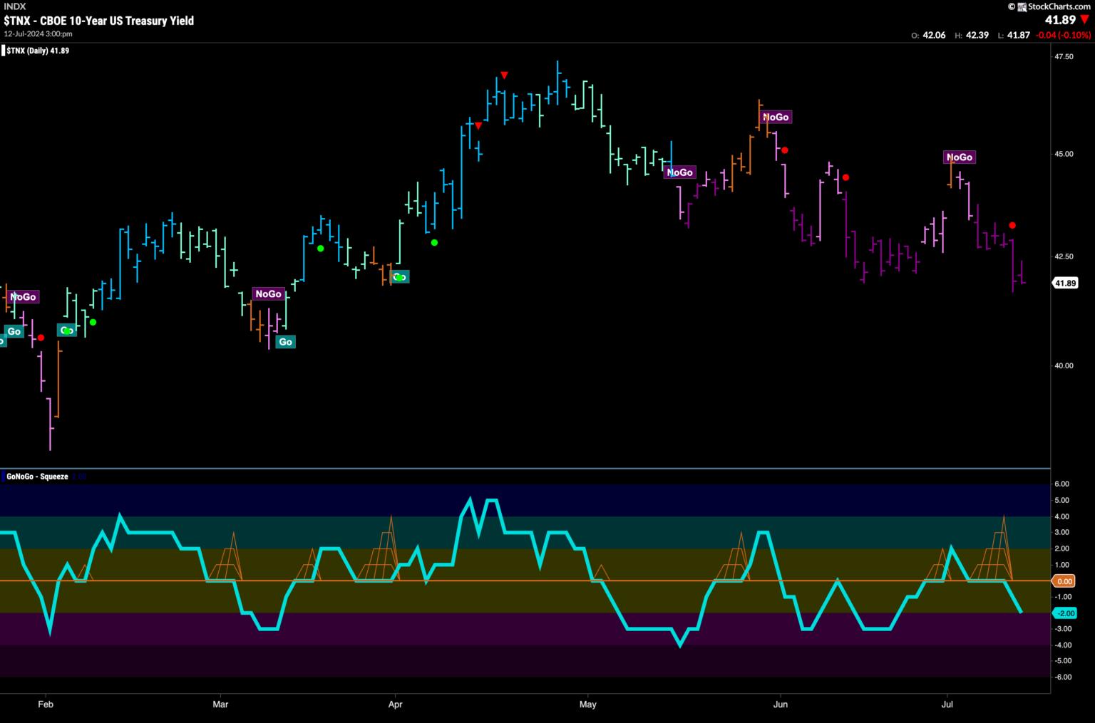Click the orange 0.00 oscillator axis tag
Screen dimensions: 1095x723
(x=1064, y=581)
